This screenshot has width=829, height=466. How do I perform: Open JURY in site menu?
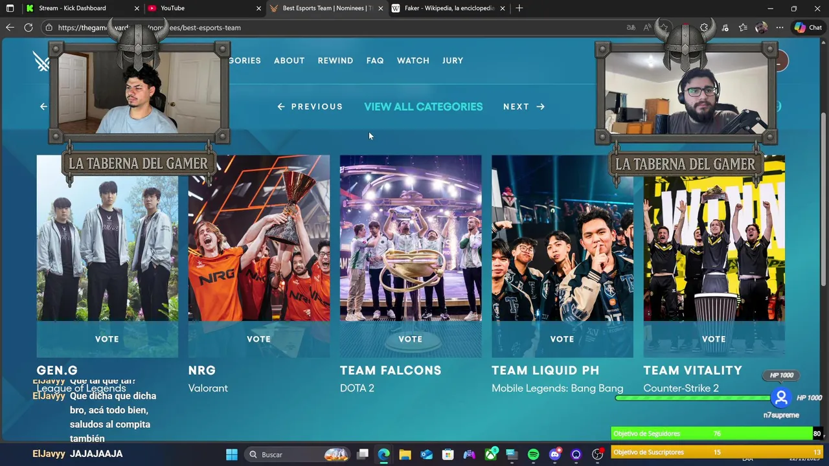pos(453,60)
